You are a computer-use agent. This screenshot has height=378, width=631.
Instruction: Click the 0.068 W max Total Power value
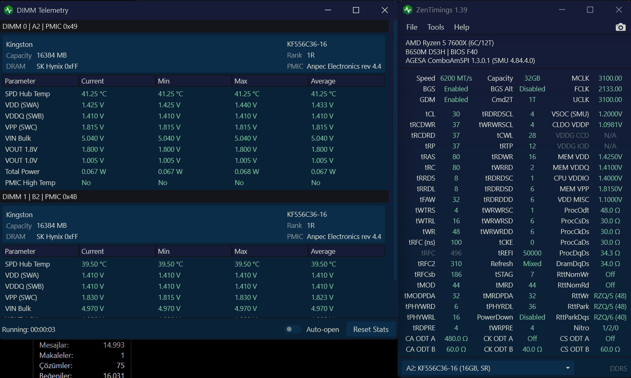(247, 172)
